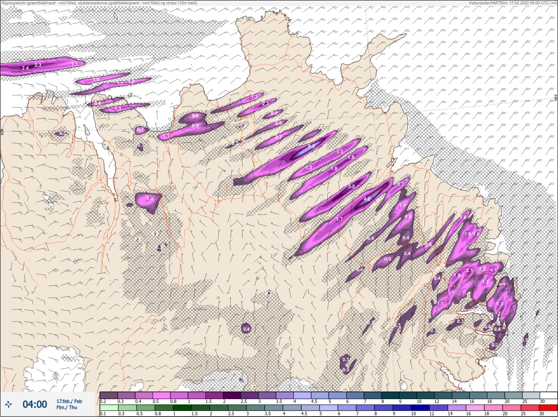This screenshot has width=558, height=417.
Task: Click the 4.2 precipitation value on map
Action: (x=367, y=199)
